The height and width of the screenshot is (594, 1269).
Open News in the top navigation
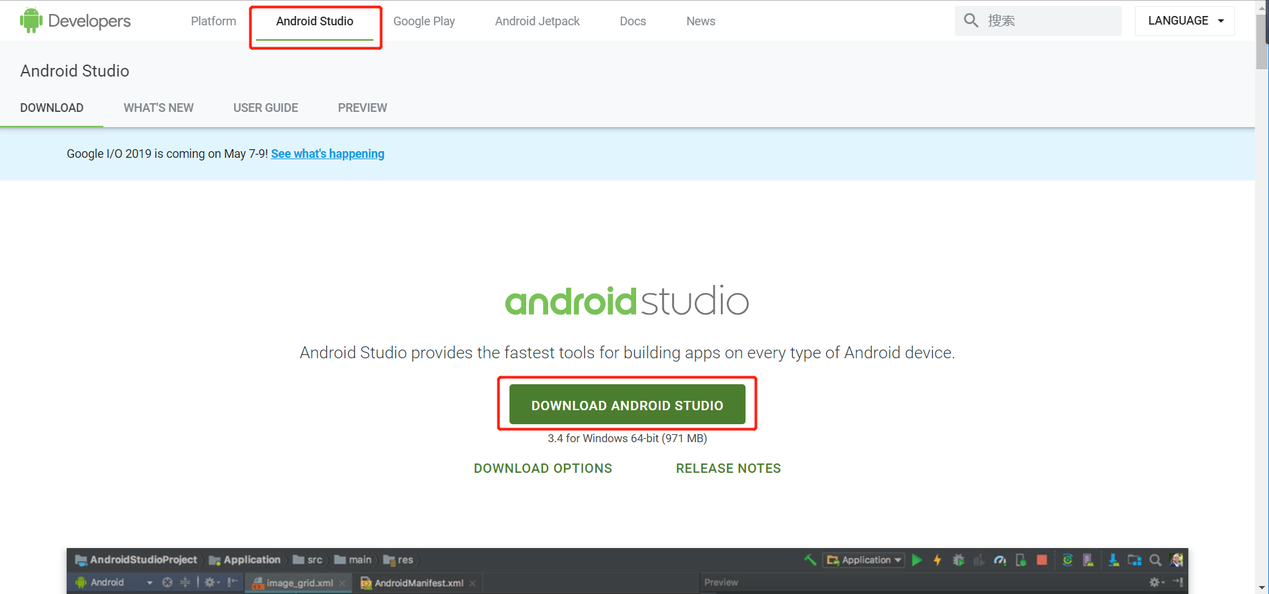pos(701,21)
